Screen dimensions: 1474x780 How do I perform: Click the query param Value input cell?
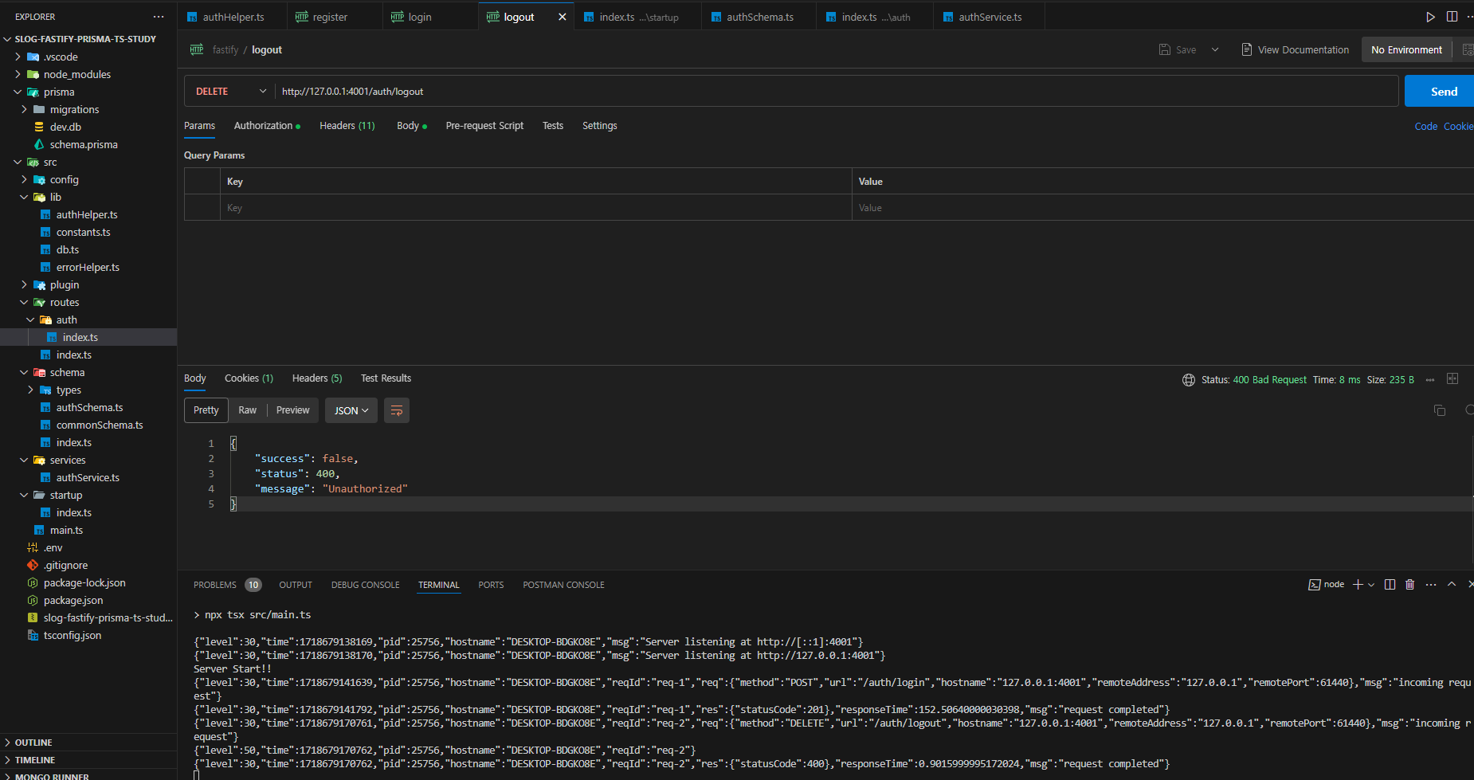tap(1162, 208)
